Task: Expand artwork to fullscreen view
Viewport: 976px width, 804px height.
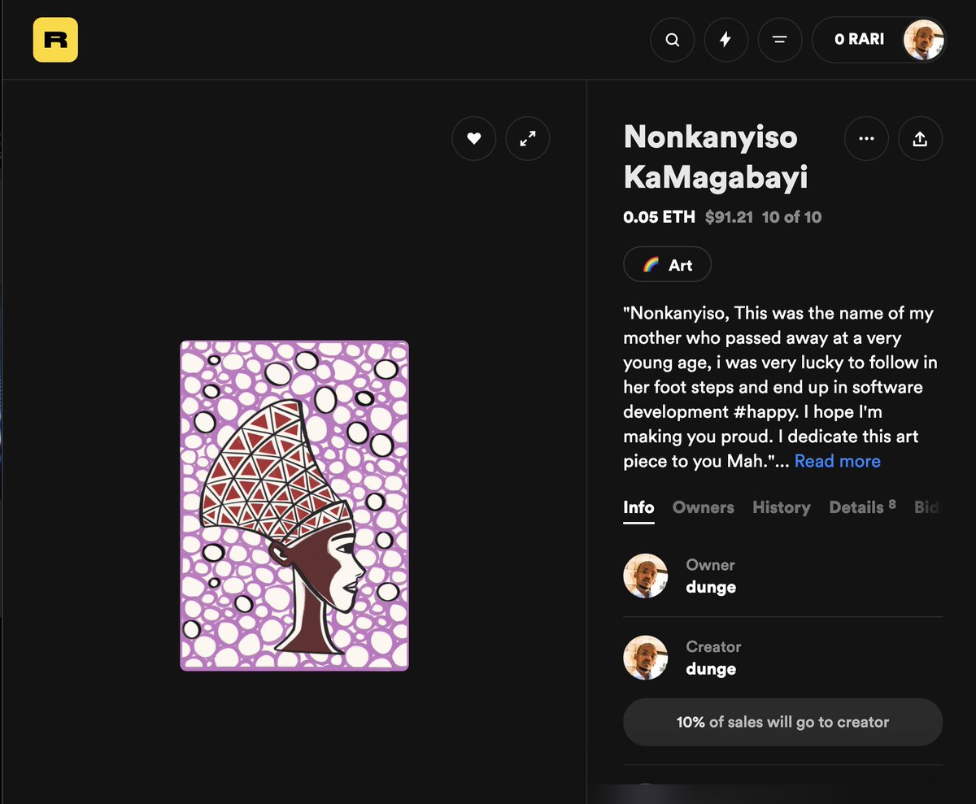Action: (x=528, y=139)
